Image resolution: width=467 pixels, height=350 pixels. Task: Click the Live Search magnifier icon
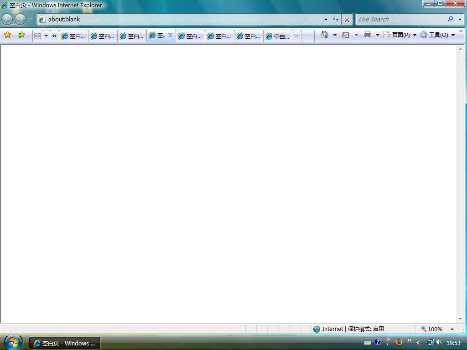pyautogui.click(x=450, y=19)
